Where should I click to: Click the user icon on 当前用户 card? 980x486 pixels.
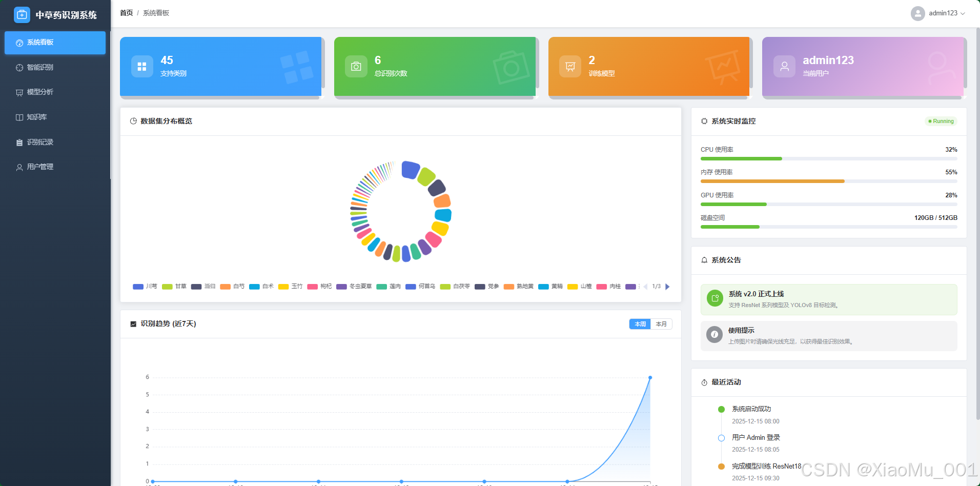[x=784, y=66]
